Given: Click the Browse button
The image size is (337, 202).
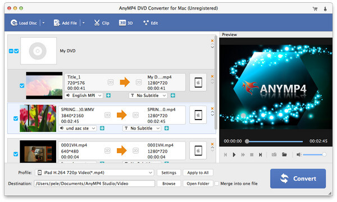Looking at the screenshot, I should (168, 183).
